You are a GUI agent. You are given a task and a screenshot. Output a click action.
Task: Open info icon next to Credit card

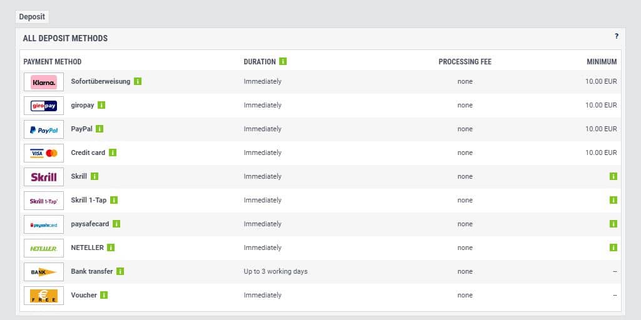coord(113,152)
